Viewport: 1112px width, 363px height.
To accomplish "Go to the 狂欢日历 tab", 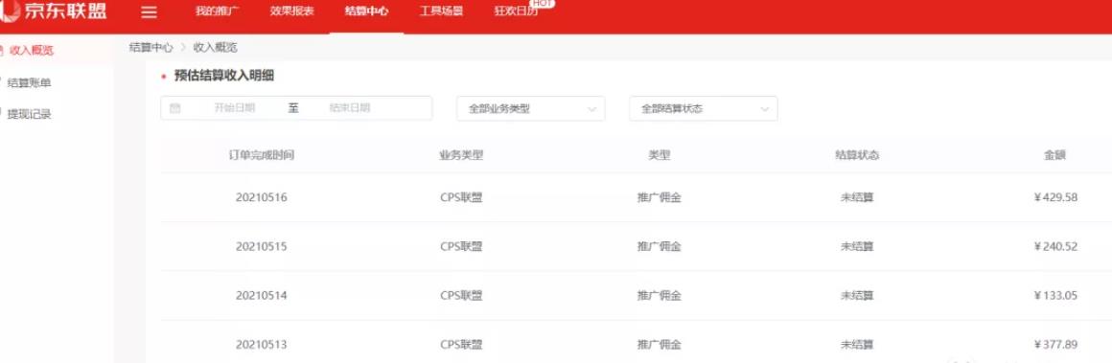I will [x=516, y=12].
